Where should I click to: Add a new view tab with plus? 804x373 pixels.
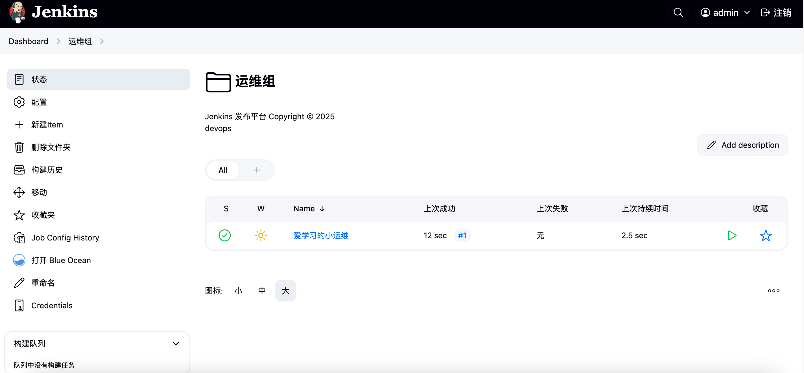coord(257,170)
